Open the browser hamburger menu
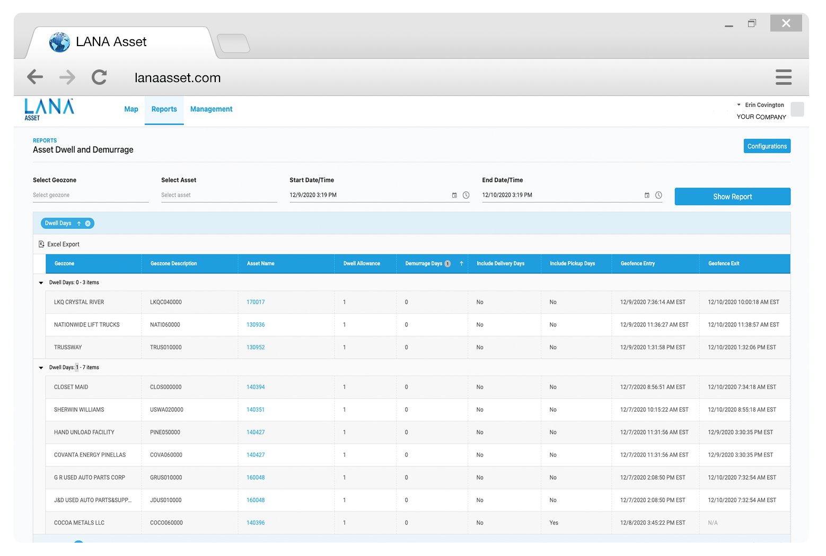 [x=783, y=77]
